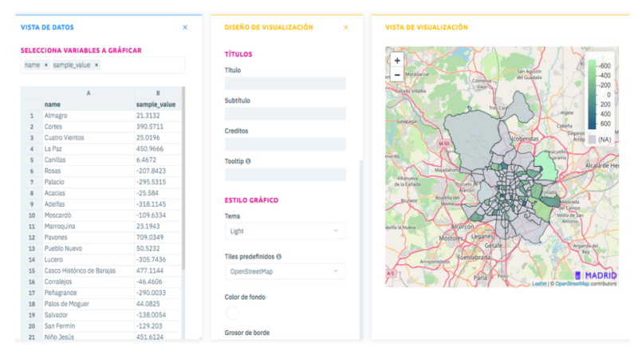Show info icon next to Tiles predefinidos

[278, 256]
